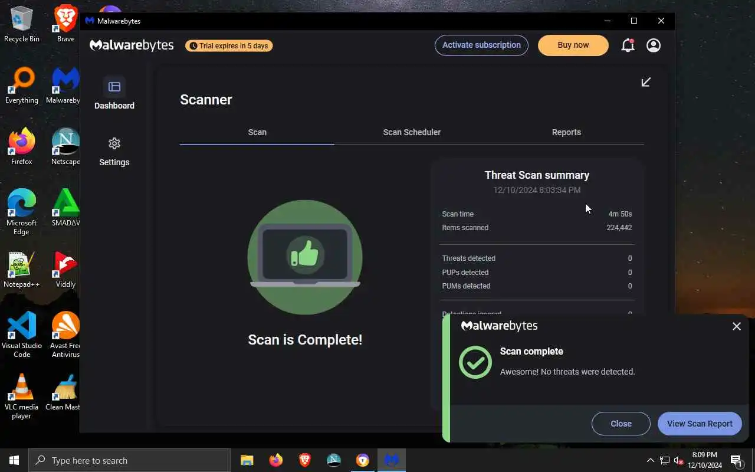This screenshot has height=472, width=755.
Task: Click the green checkmark in notification
Action: click(x=475, y=362)
